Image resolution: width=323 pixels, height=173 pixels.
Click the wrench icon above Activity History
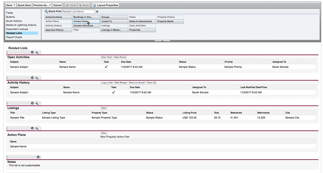click(x=37, y=78)
